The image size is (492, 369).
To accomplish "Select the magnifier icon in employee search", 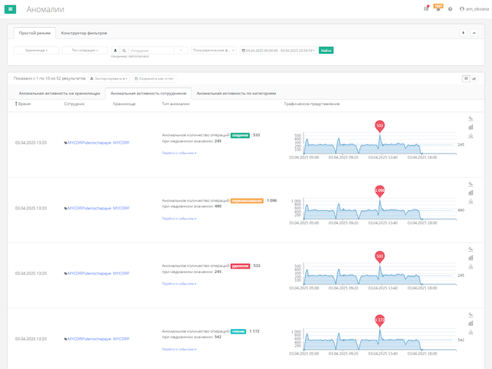I will pos(124,50).
